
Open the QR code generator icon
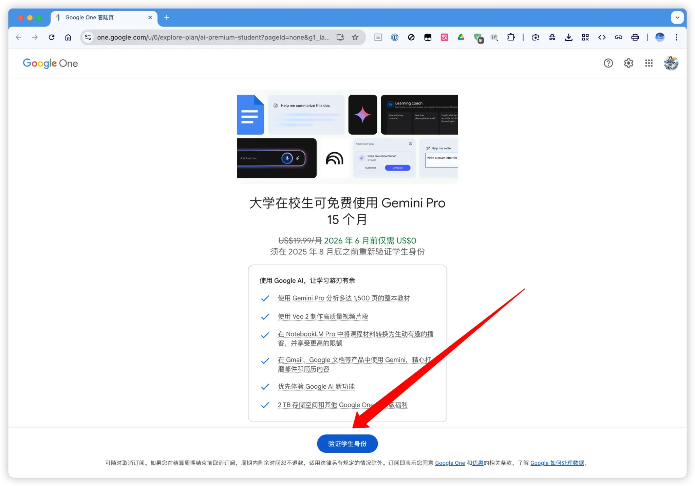pos(586,37)
